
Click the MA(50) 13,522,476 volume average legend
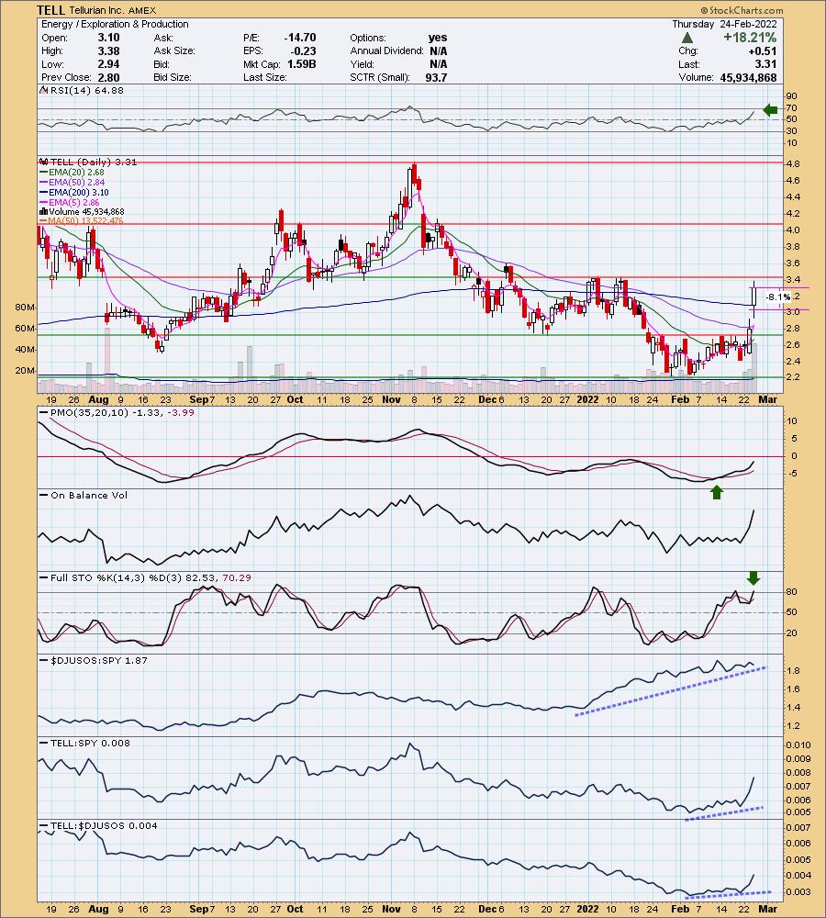[x=81, y=220]
